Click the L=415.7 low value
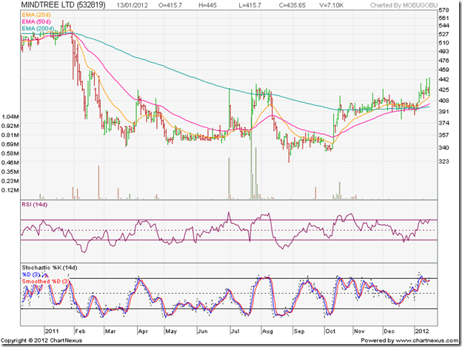The width and height of the screenshot is (462, 347). pos(250,5)
